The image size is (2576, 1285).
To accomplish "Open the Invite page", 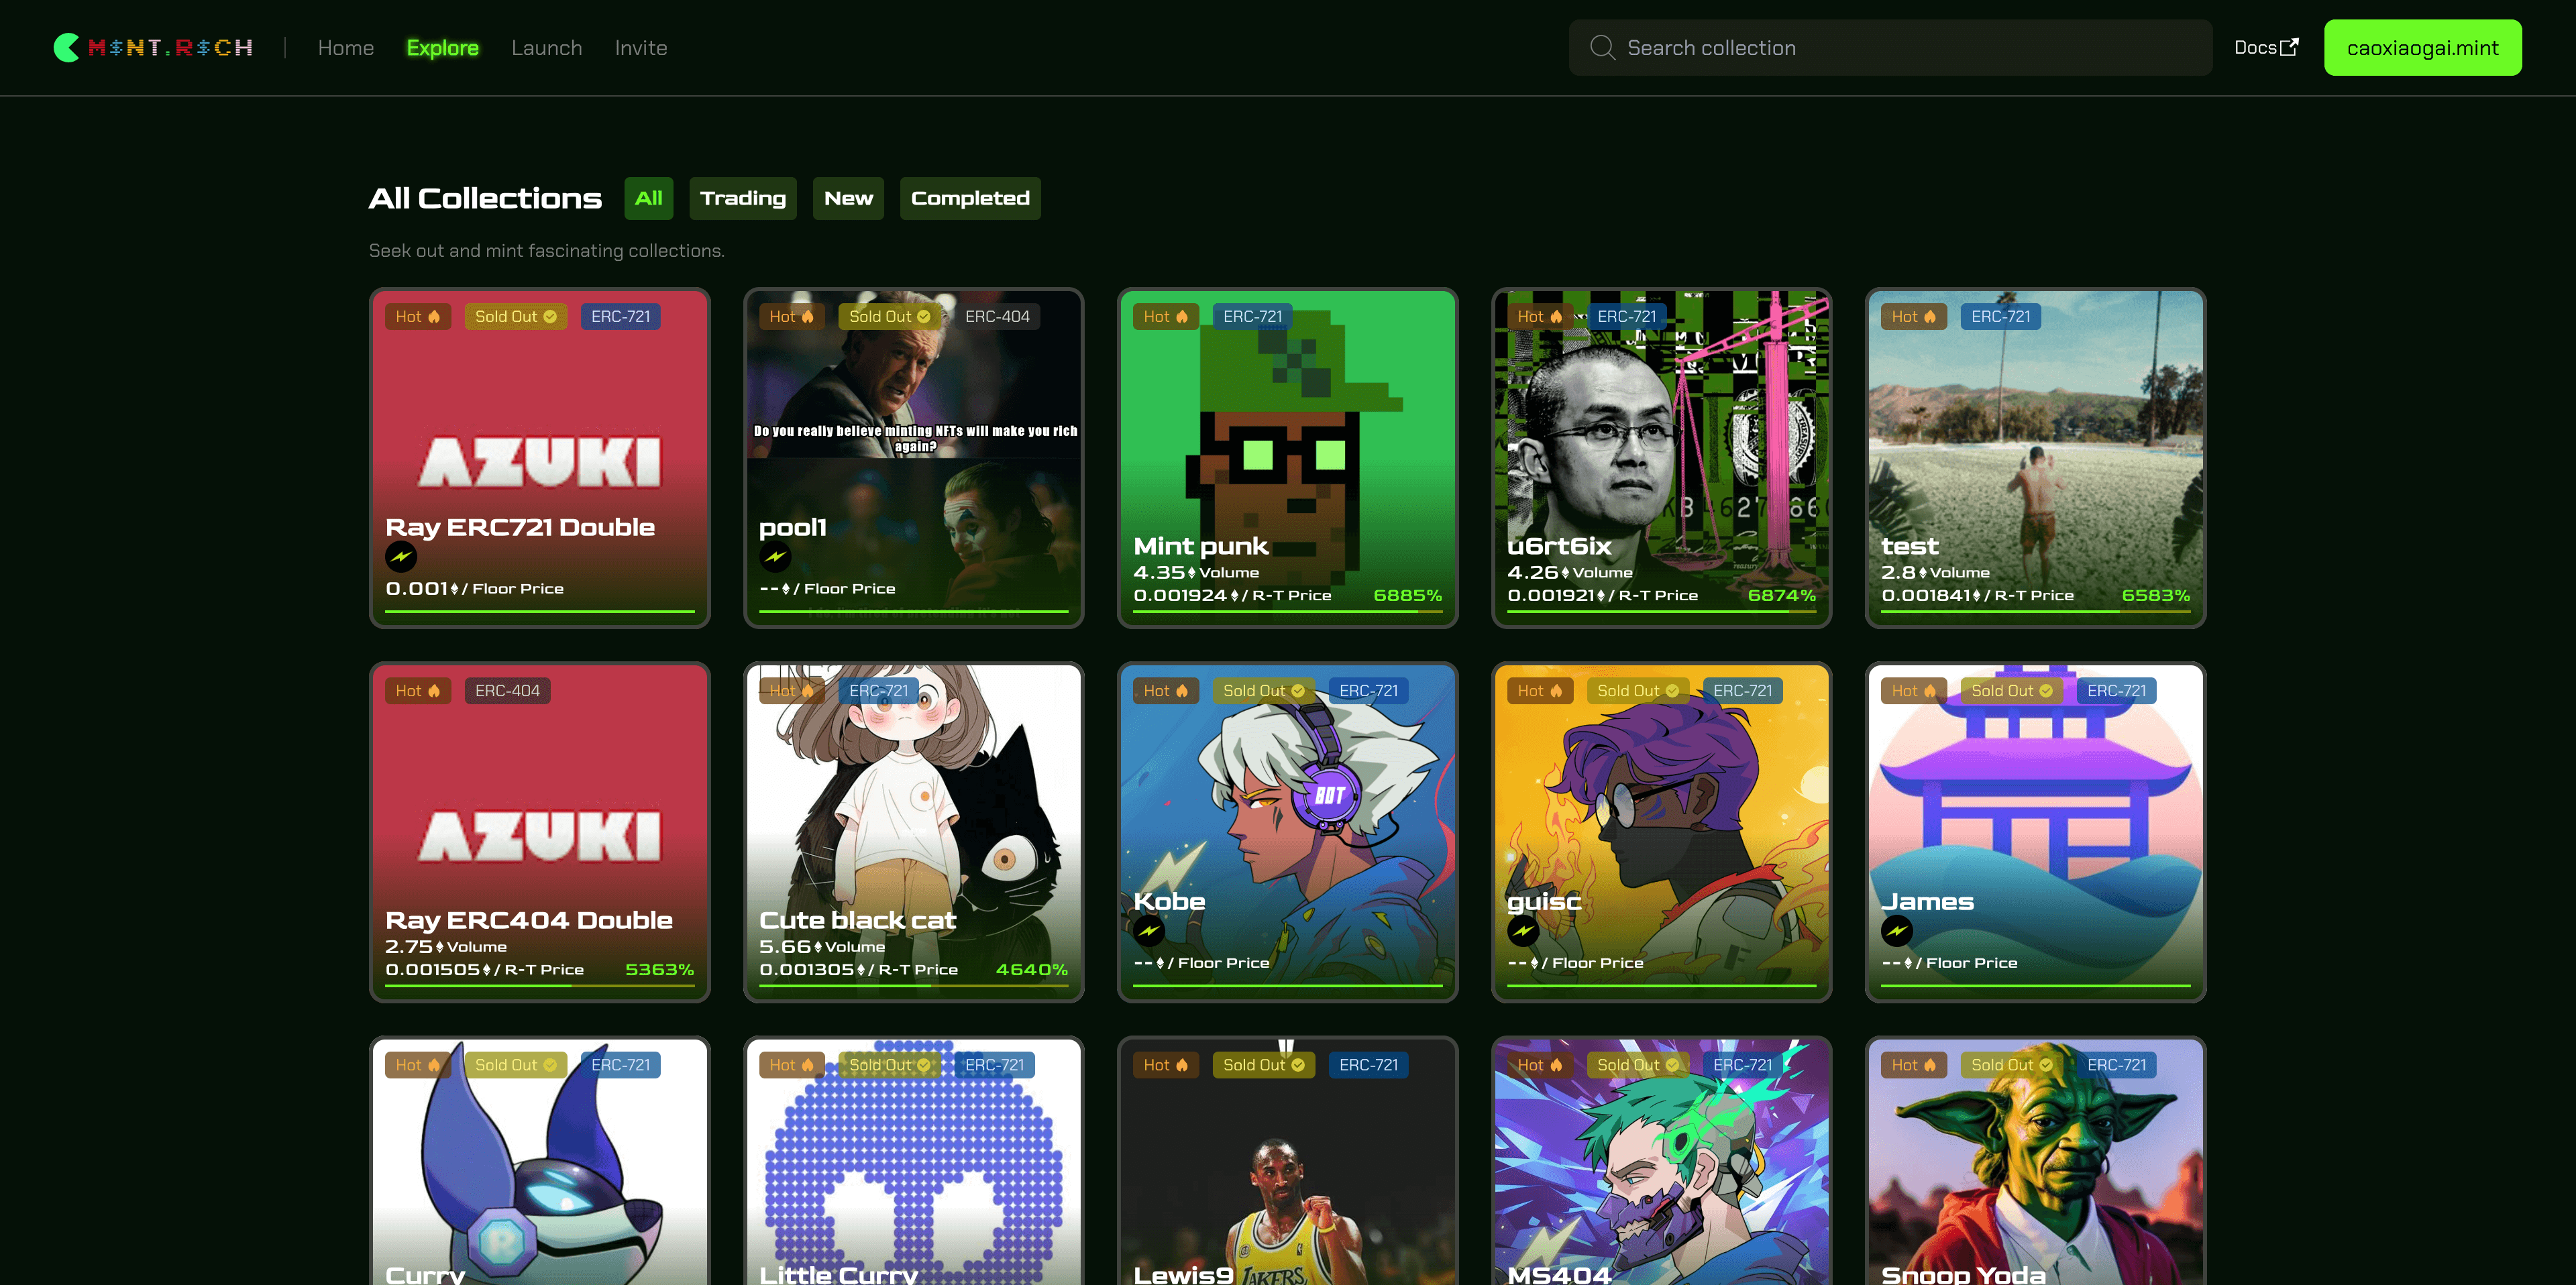I will [x=641, y=47].
